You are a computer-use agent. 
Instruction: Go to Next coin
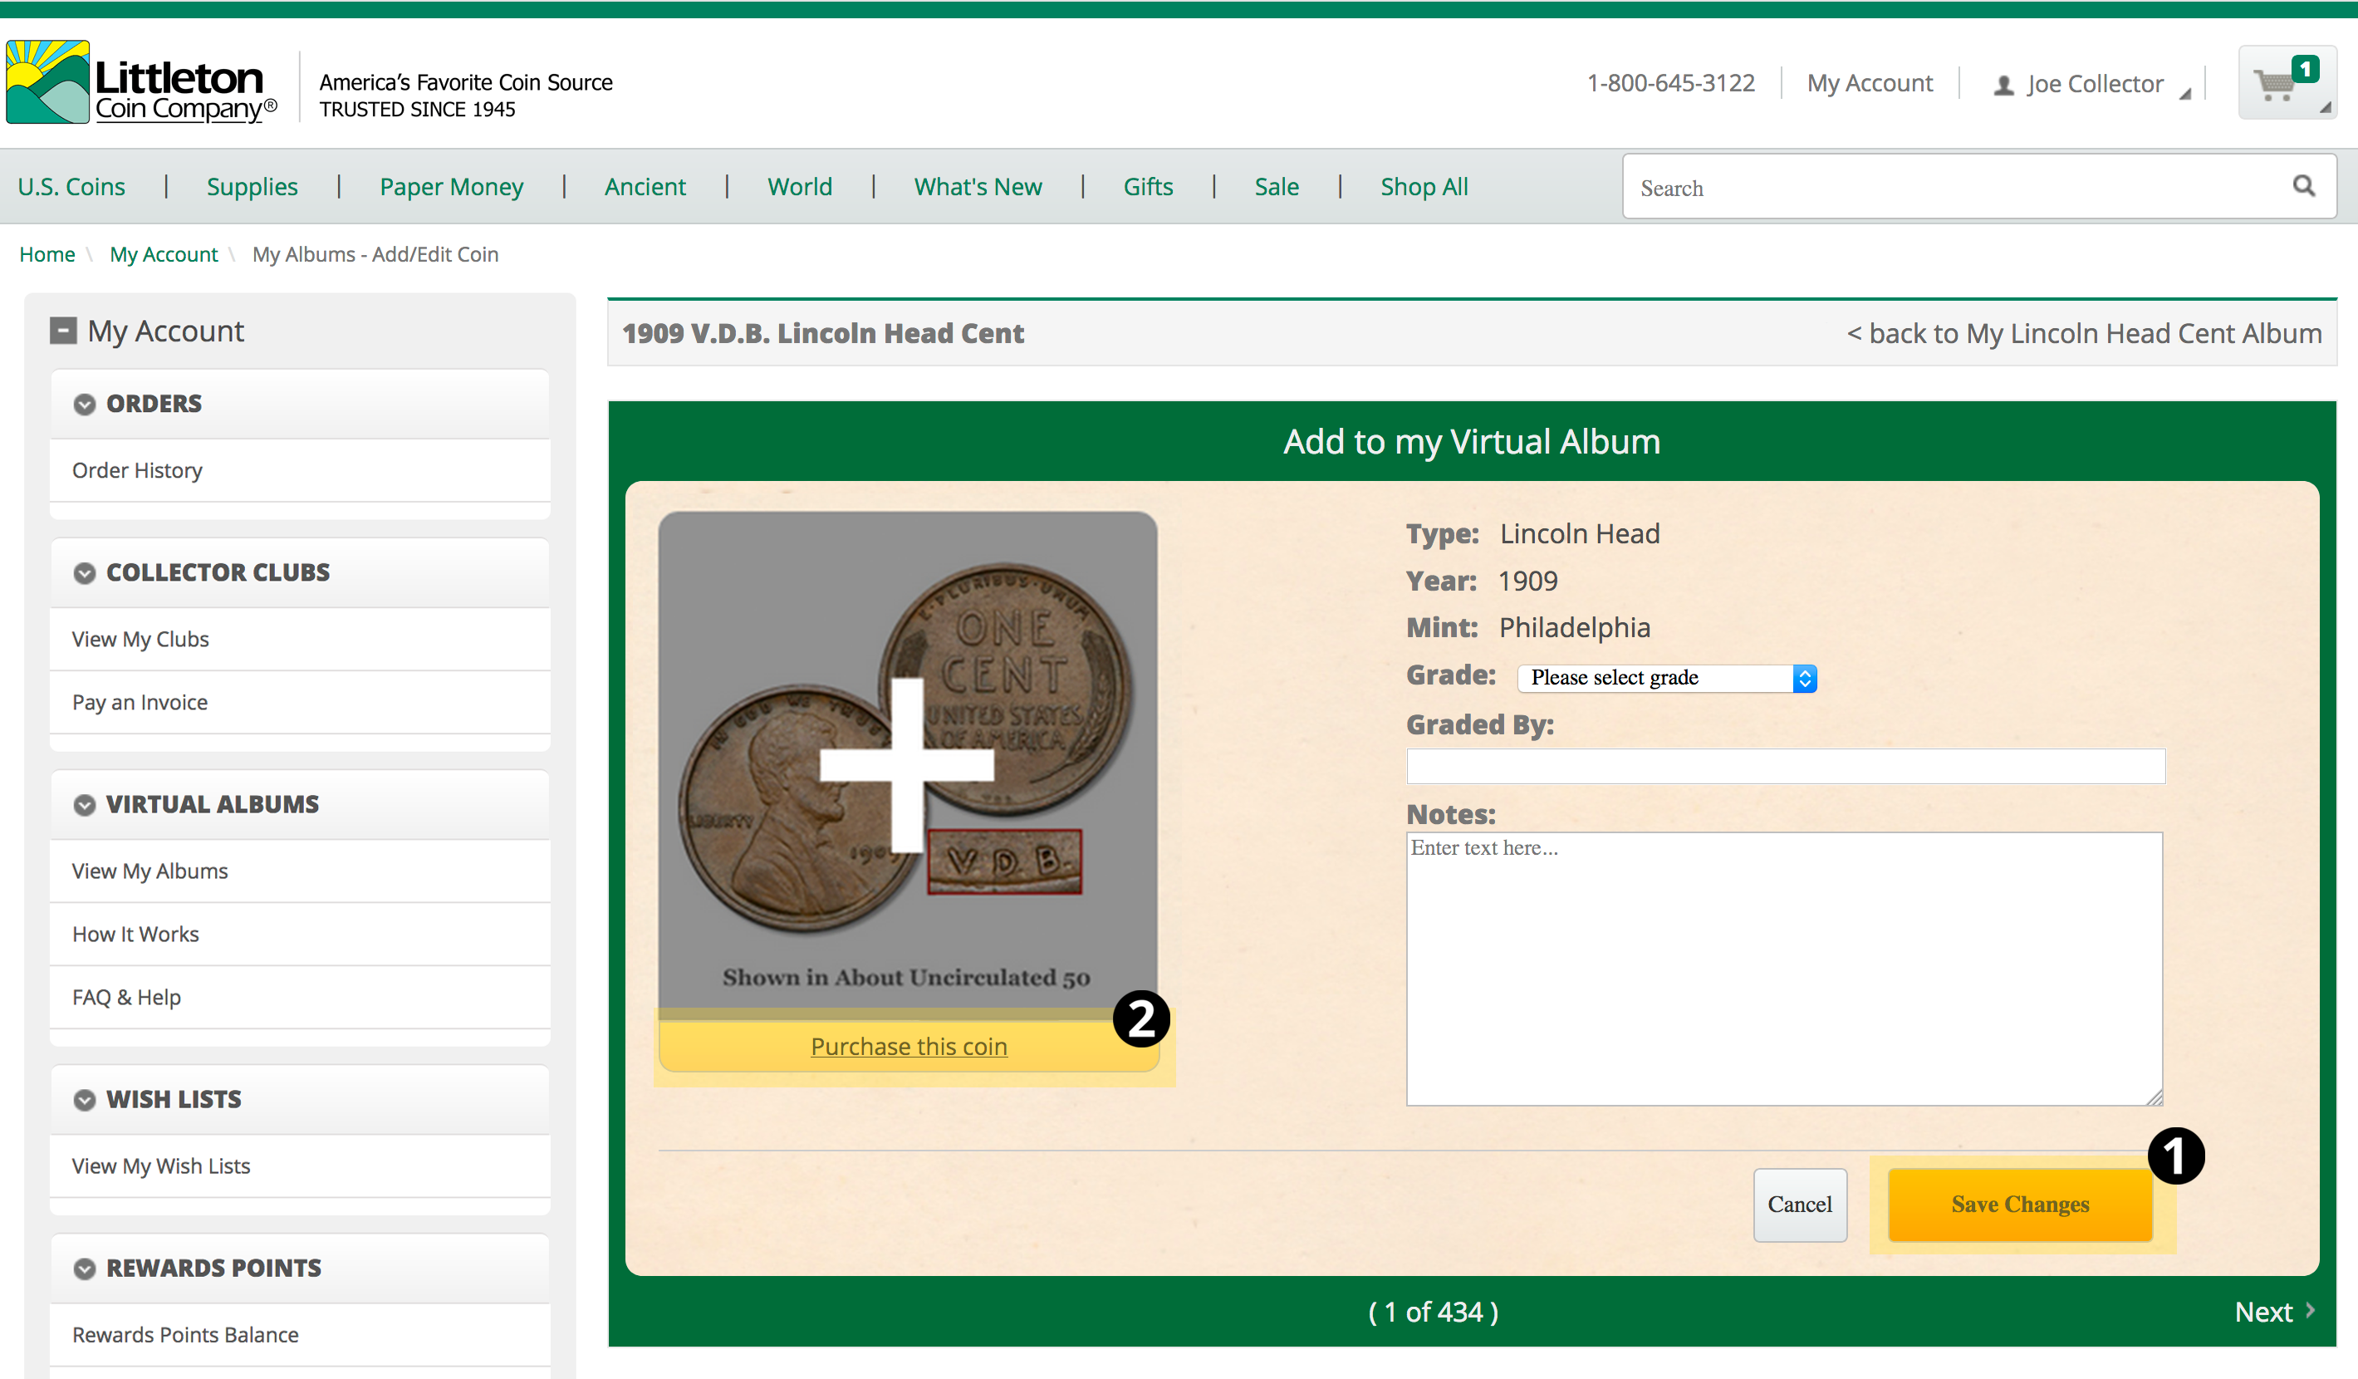click(x=2274, y=1312)
